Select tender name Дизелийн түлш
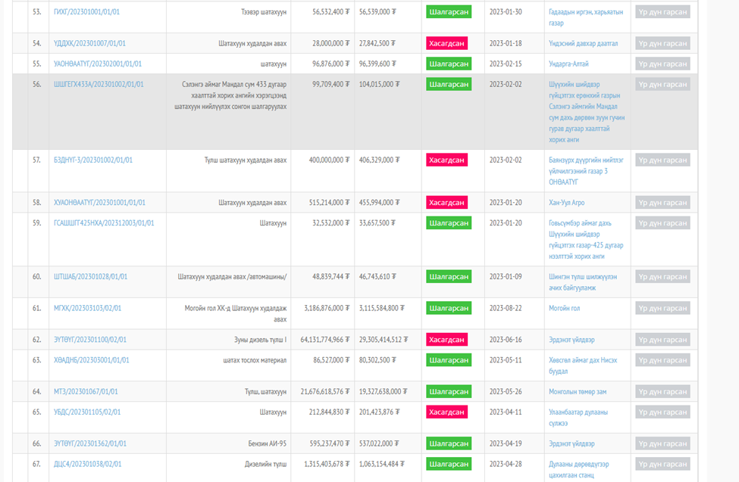 [265, 464]
